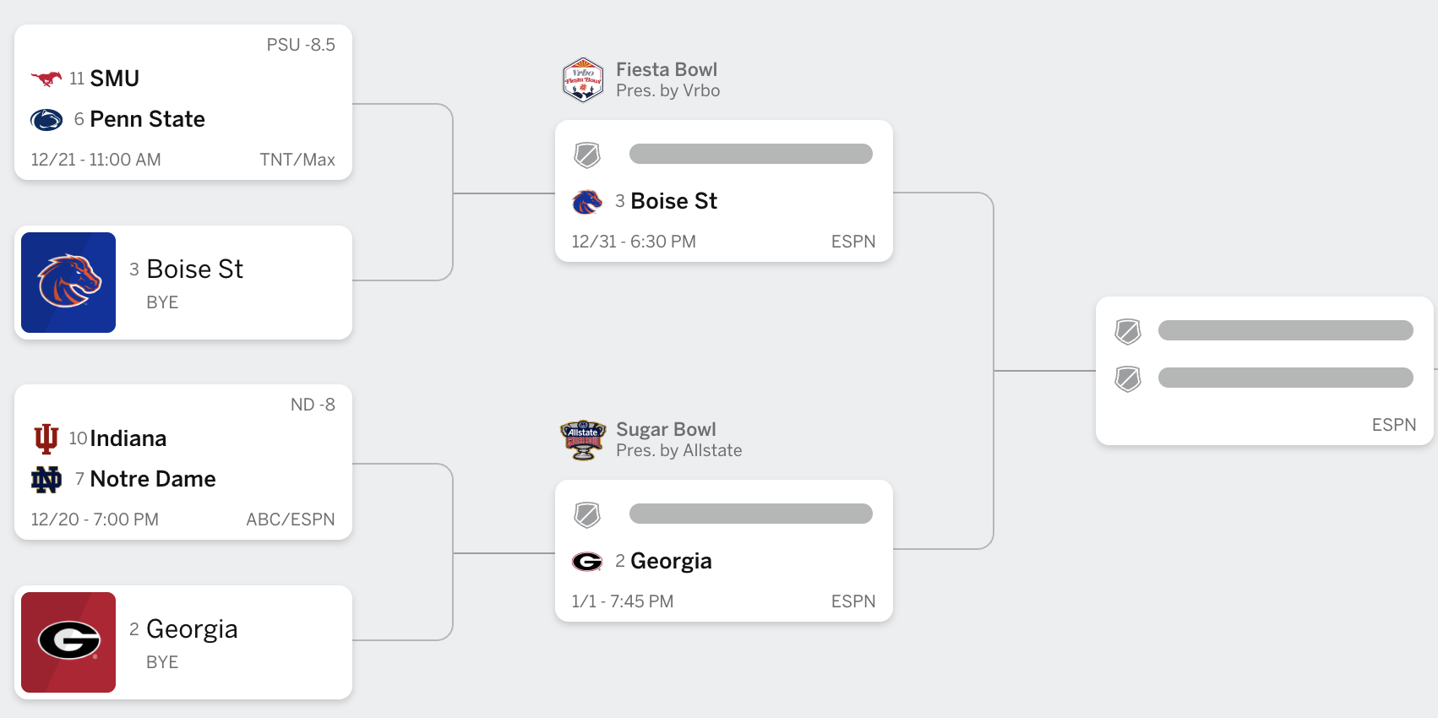Select the large Georgia bye thumbnail

coord(68,642)
